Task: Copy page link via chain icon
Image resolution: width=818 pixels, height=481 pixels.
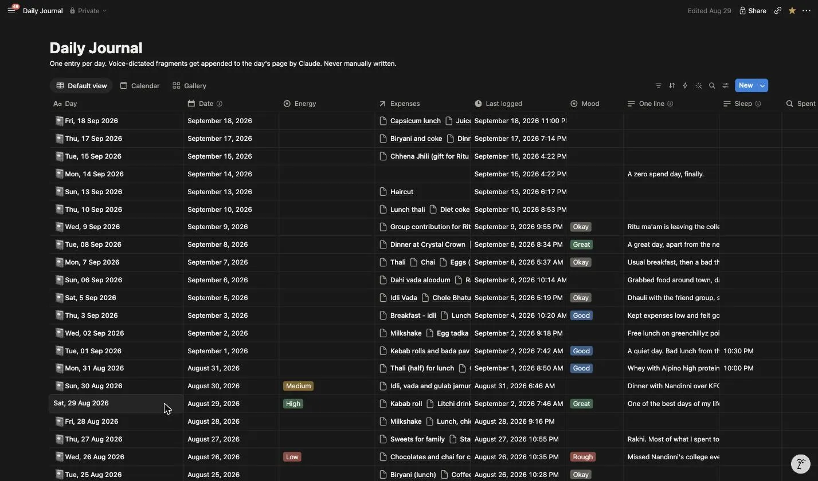Action: pos(777,10)
